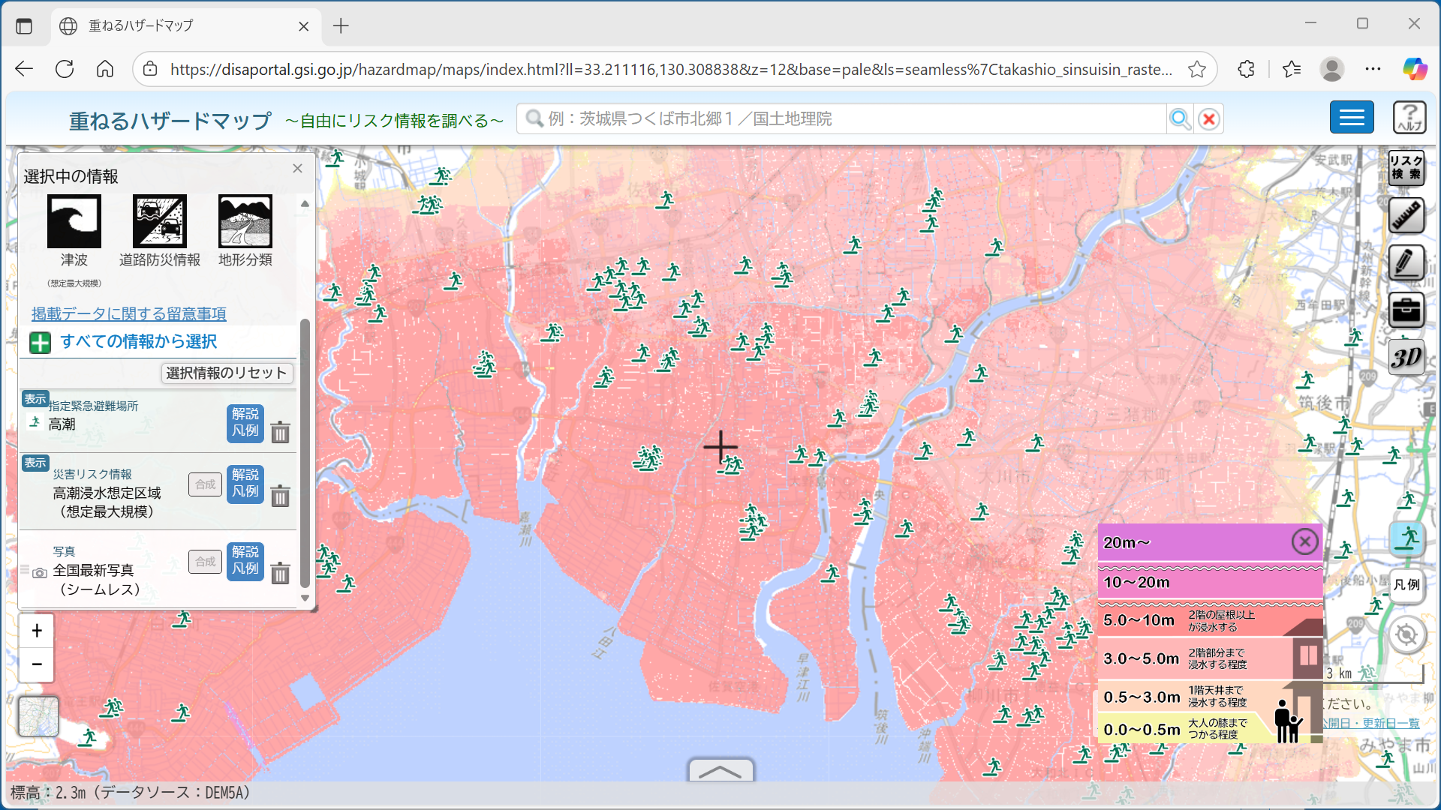Expand すべての情報から選択 with plus icon
Screen dimensions: 1441x810
[40, 343]
